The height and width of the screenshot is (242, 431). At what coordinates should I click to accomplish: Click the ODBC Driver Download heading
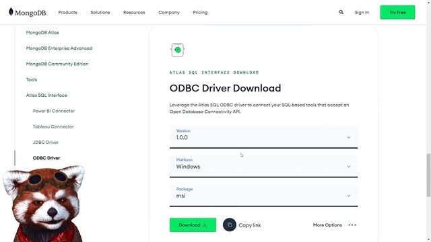(225, 88)
